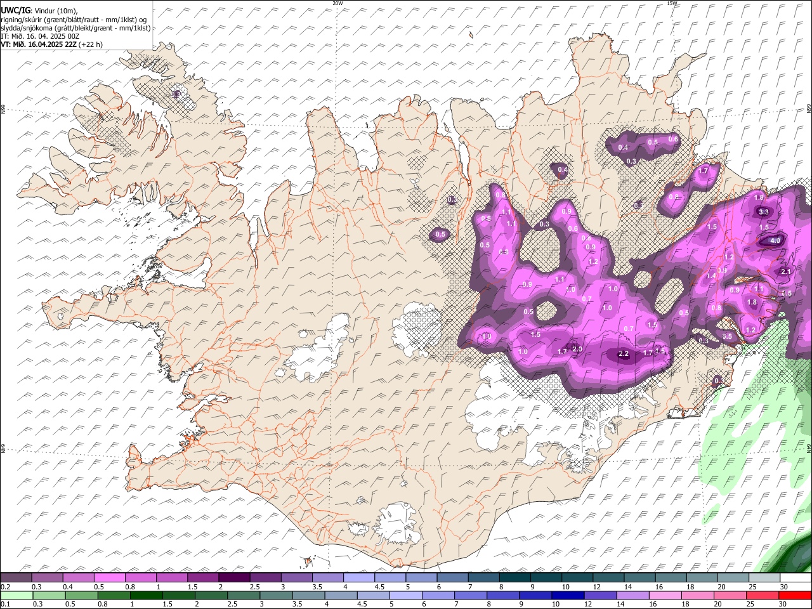Select the grey top-scale swatch above label 25
Viewport: 812px width, 609px height.
764,577
